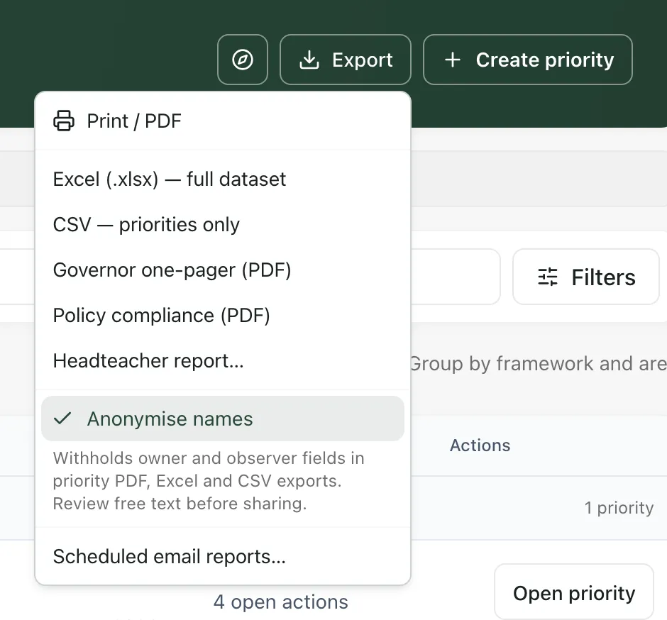Click the 1 priority count text
667x620 pixels.
(619, 508)
